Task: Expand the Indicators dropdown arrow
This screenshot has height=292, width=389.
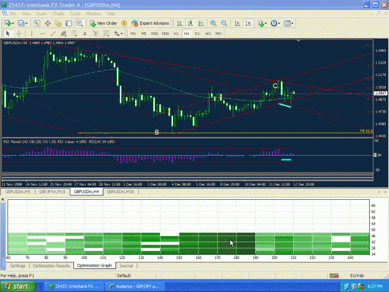Action: 265,23
